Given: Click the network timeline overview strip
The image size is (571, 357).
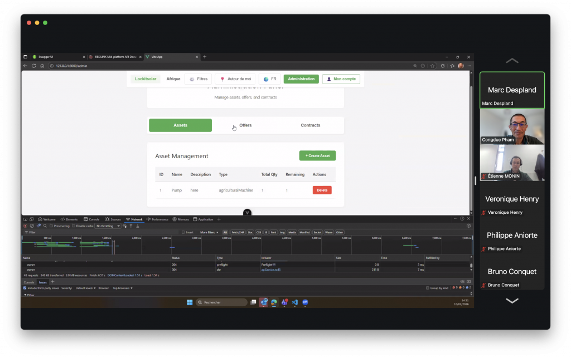Looking at the screenshot, I should pyautogui.click(x=245, y=245).
